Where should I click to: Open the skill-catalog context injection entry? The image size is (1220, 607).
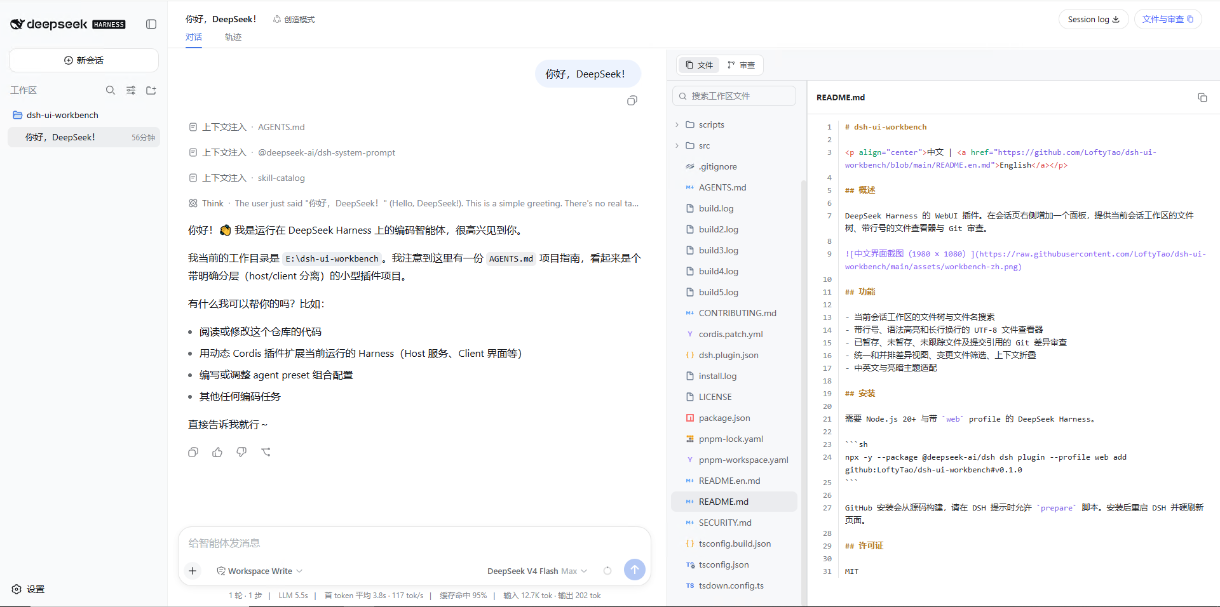coord(247,178)
